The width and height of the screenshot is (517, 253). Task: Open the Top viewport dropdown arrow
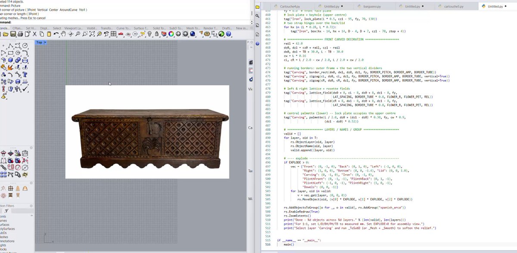pos(45,43)
